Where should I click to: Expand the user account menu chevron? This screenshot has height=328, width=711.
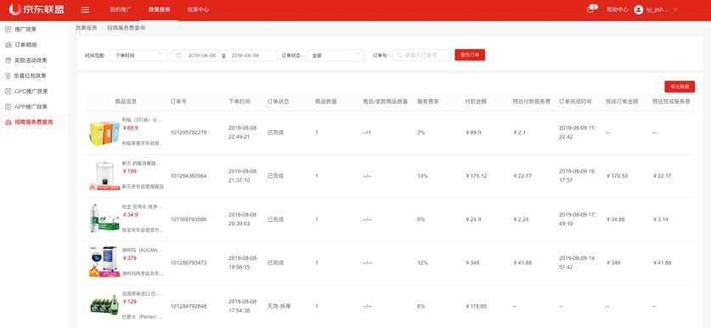pyautogui.click(x=675, y=9)
